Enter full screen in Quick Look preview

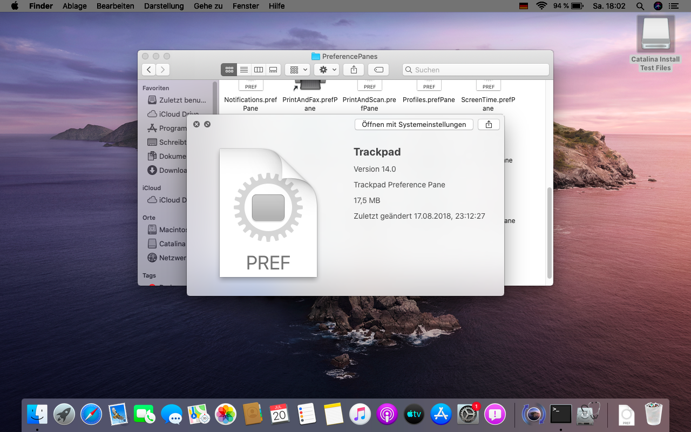207,124
